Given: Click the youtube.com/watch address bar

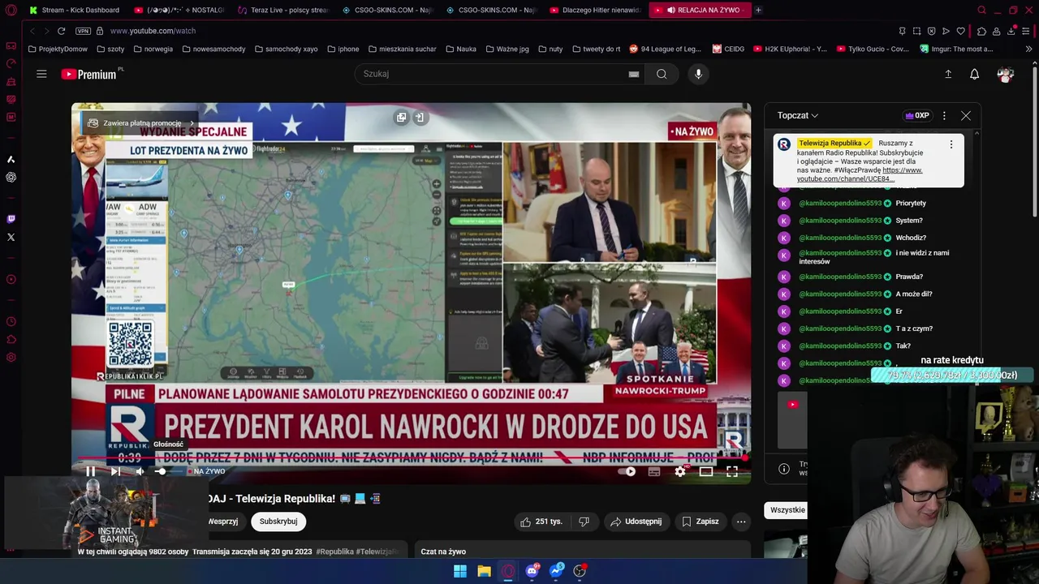Looking at the screenshot, I should [153, 31].
